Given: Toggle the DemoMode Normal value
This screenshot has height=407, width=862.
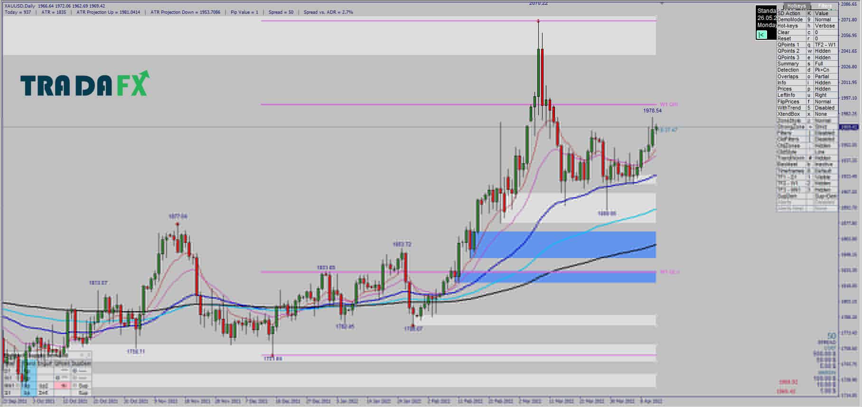Looking at the screenshot, I should 825,19.
